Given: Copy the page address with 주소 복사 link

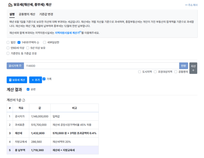Looking at the screenshot, I should pos(191,5).
